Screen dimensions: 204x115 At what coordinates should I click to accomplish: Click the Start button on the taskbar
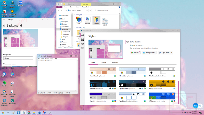pyautogui.click(x=3, y=112)
